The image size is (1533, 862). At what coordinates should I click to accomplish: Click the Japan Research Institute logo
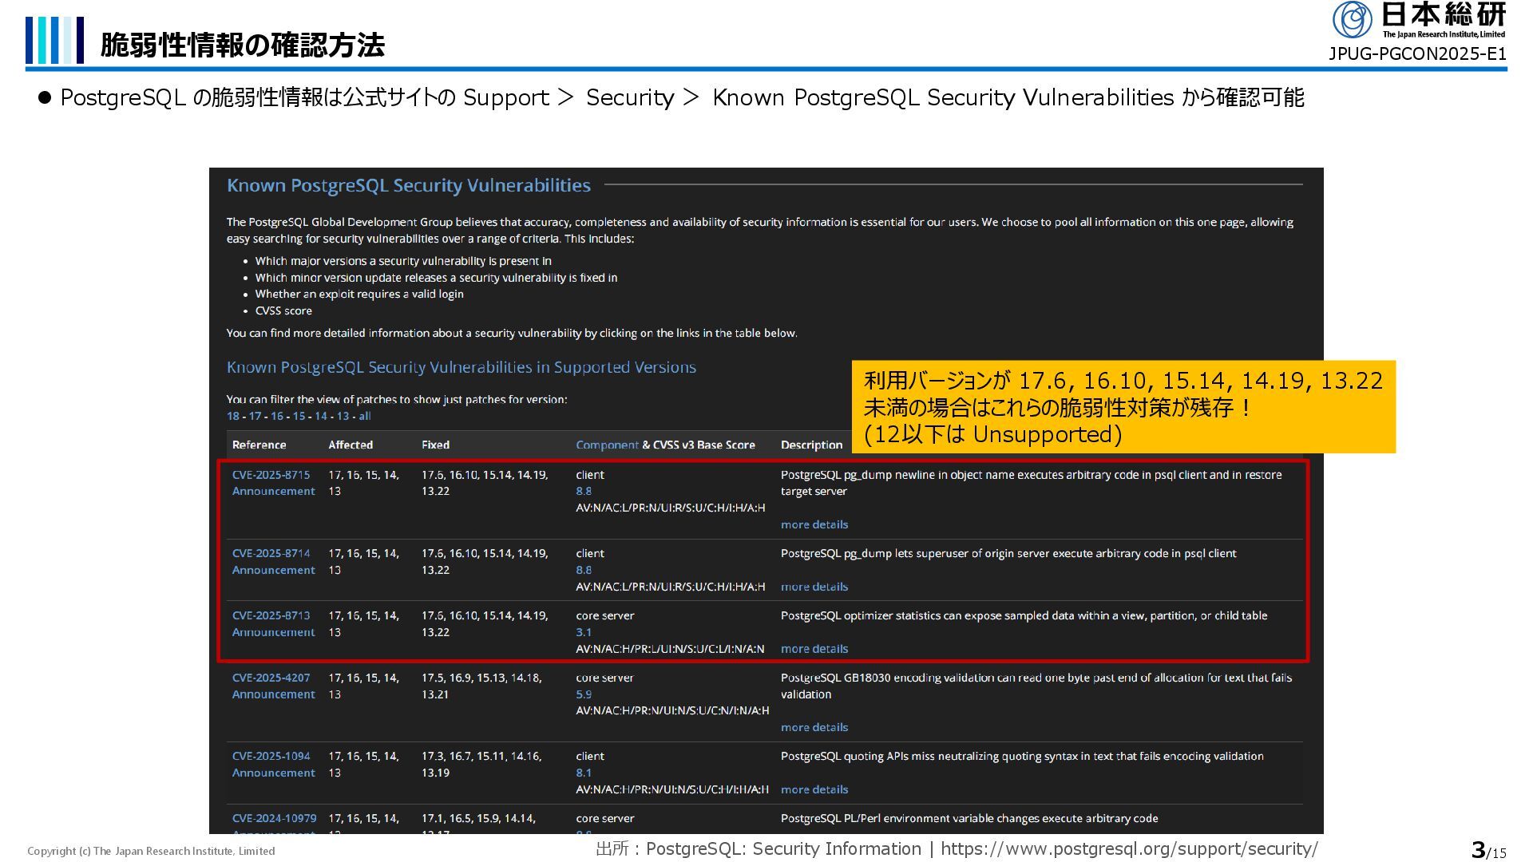tap(1418, 20)
